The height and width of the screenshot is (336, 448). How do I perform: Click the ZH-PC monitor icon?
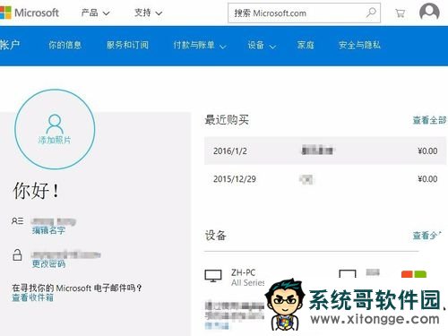pos(213,276)
